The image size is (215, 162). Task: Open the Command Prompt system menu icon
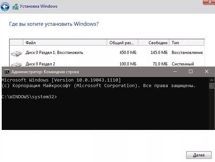pyautogui.click(x=7, y=72)
